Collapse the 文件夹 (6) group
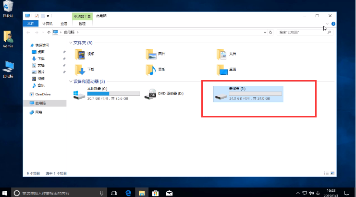 72,43
